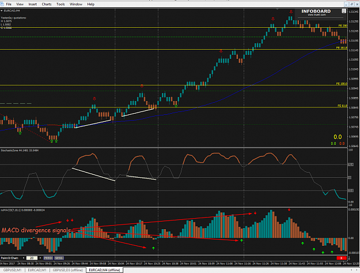Open the Charts menu
360x273 pixels.
click(47, 4)
